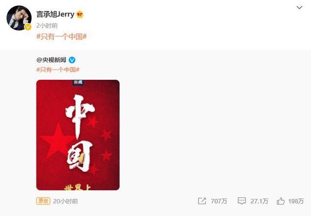The height and width of the screenshot is (216, 311).
Task: Click the 新闻 logo on the poster
Action: click(x=78, y=82)
